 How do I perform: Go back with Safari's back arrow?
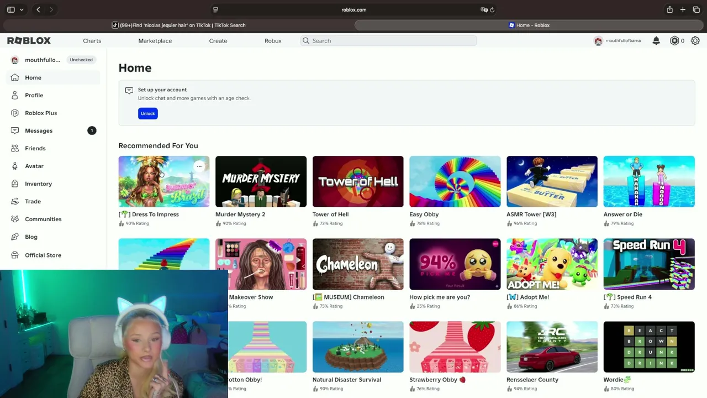38,9
